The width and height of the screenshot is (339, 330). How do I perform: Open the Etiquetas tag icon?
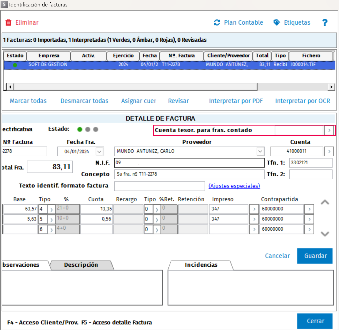(x=277, y=22)
